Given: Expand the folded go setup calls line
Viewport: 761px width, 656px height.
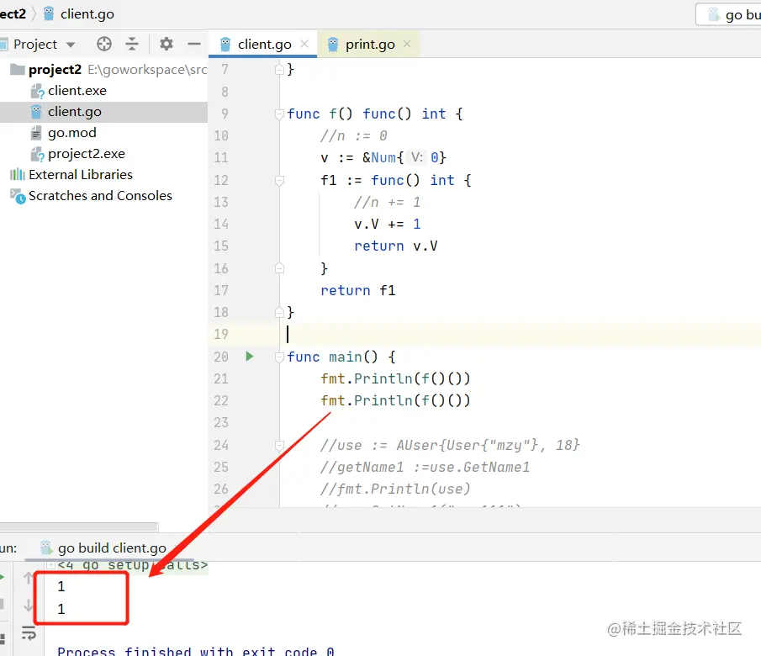Looking at the screenshot, I should (50, 564).
